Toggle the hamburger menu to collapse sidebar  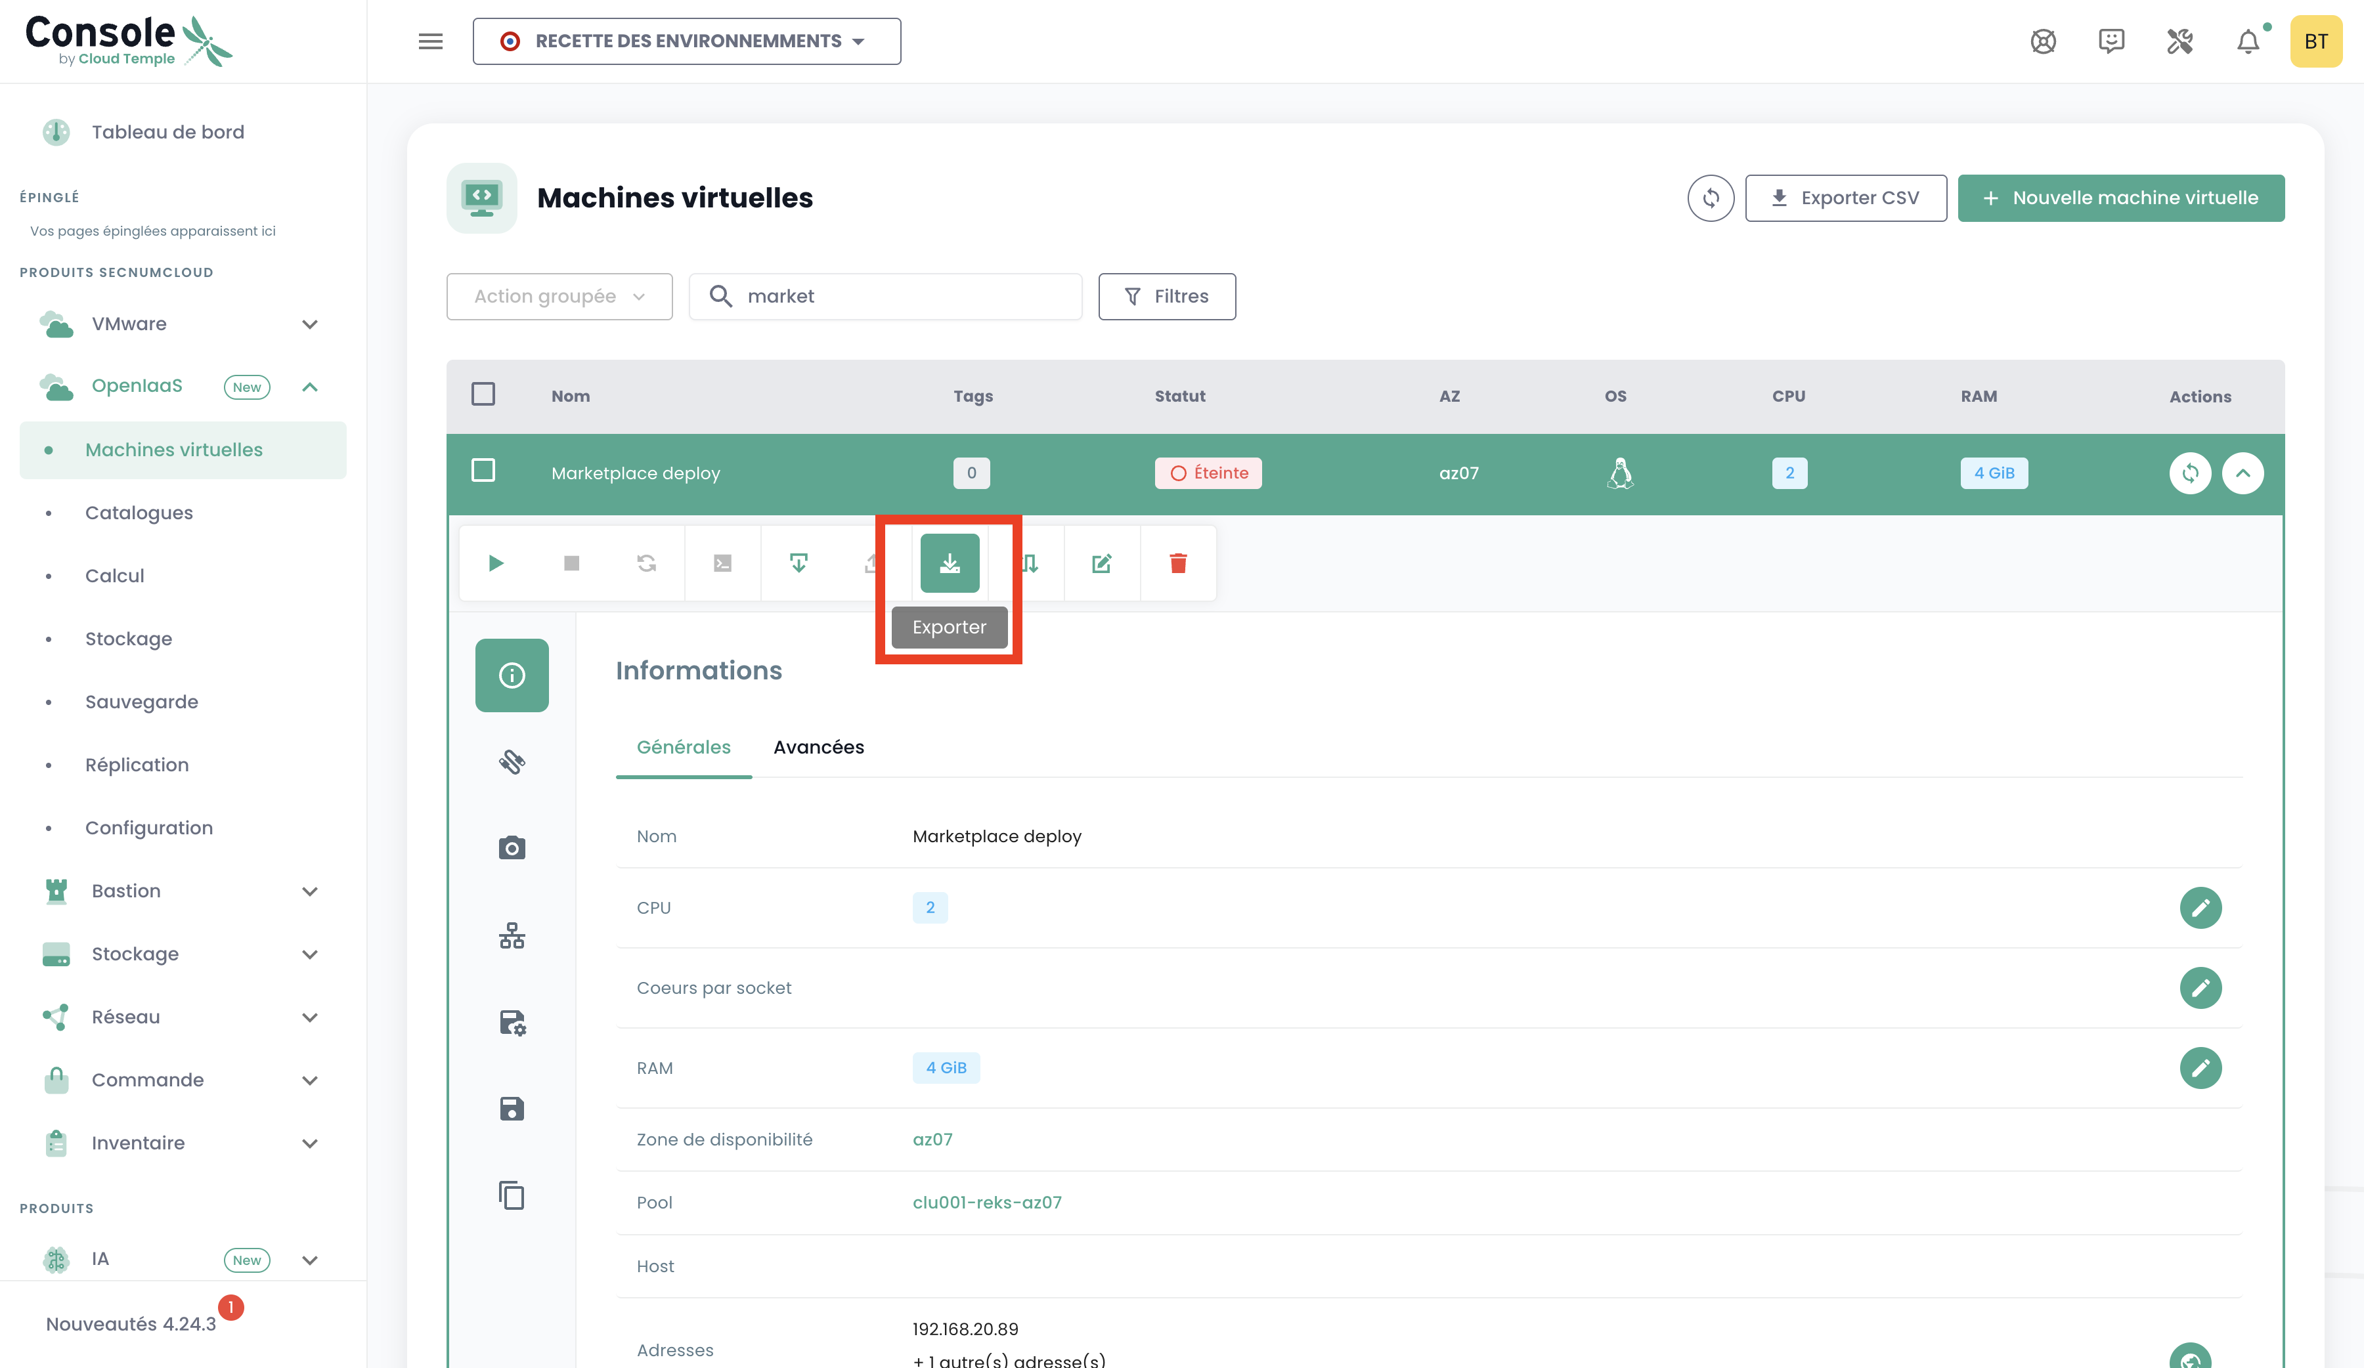click(x=431, y=41)
